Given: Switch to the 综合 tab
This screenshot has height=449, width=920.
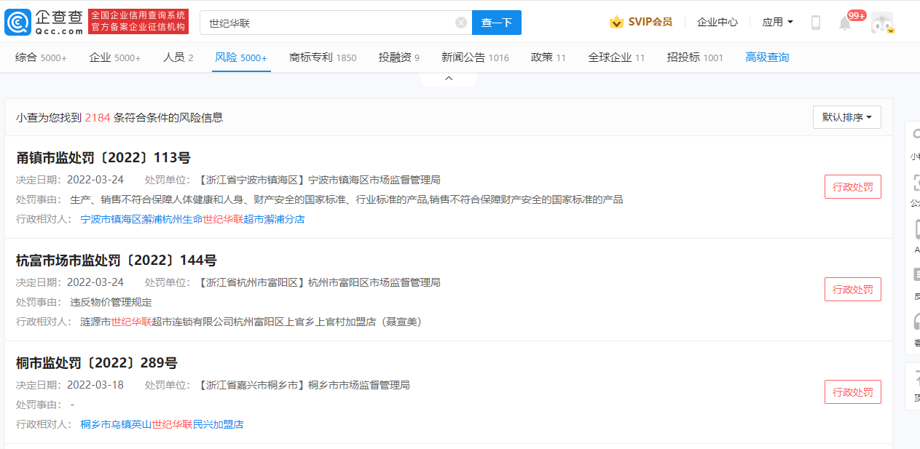Looking at the screenshot, I should [41, 57].
